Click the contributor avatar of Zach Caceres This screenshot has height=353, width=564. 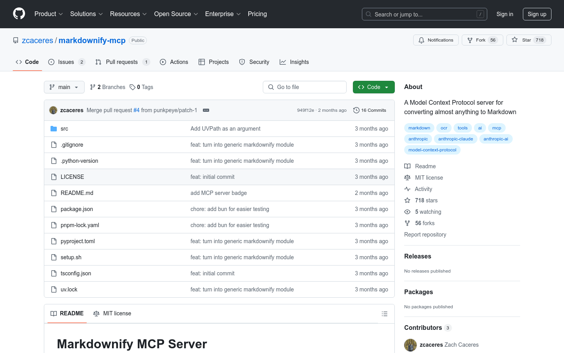coord(410,345)
